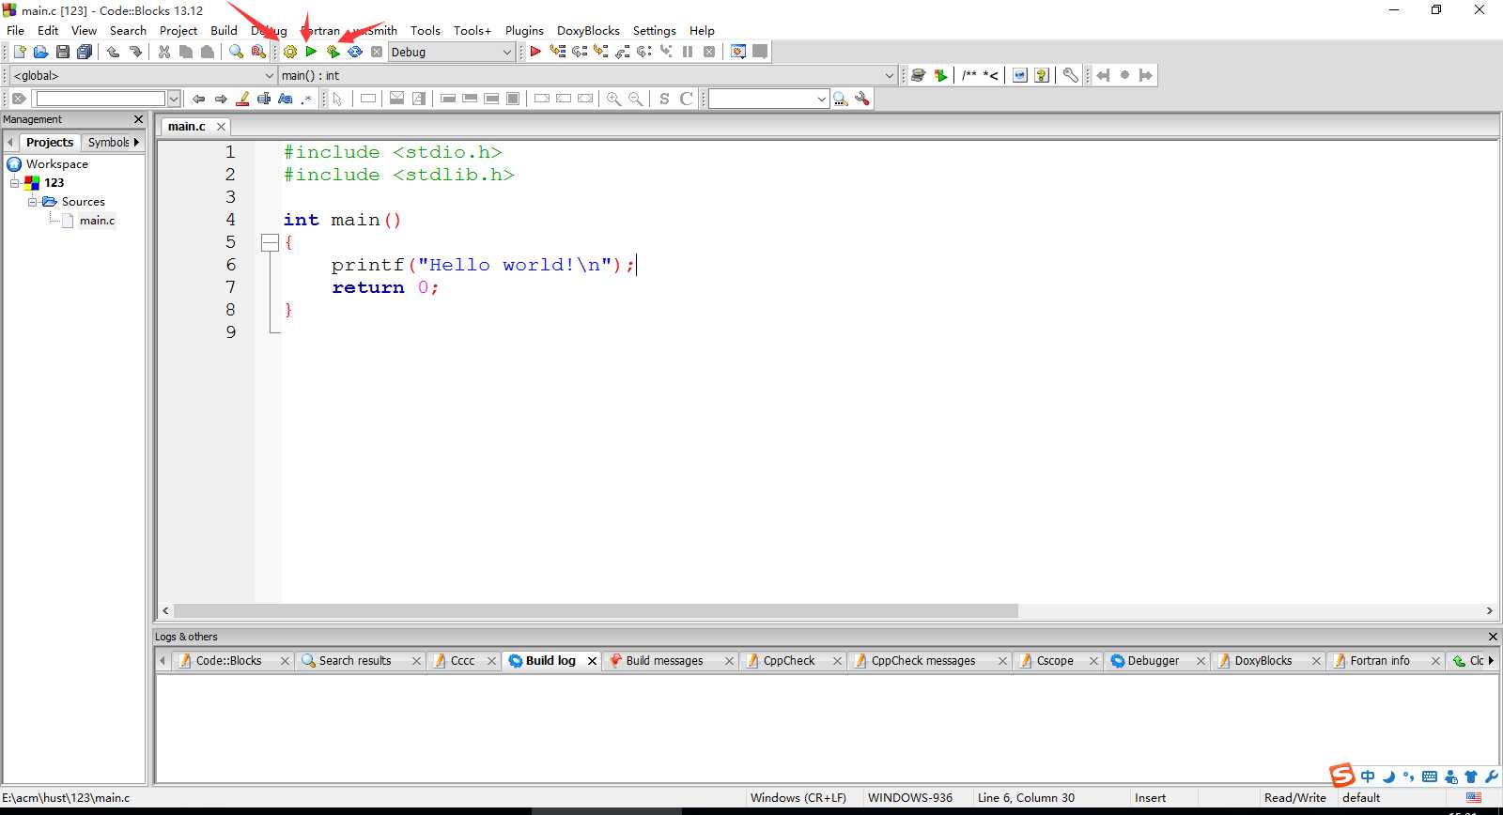
Task: Click the Zoom out magnifier icon
Action: (636, 99)
